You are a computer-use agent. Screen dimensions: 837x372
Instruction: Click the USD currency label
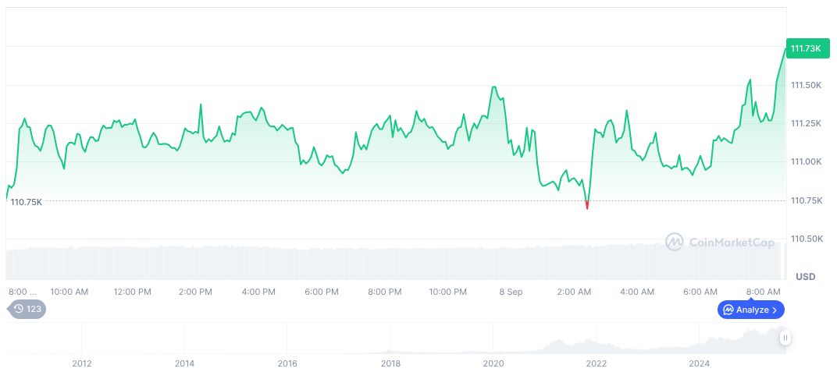point(805,277)
